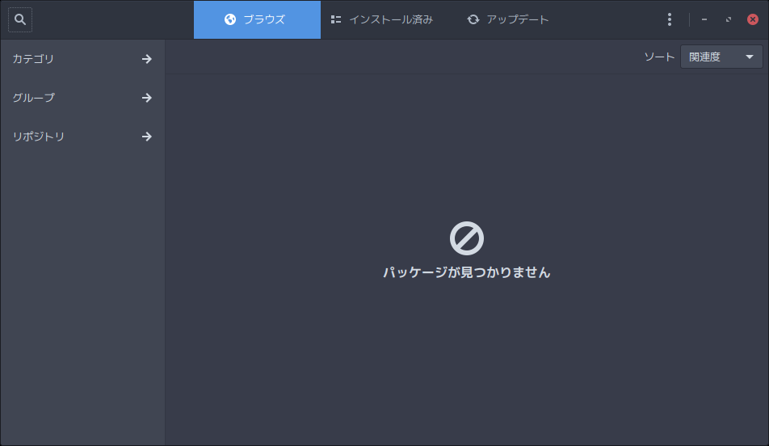This screenshot has height=446, width=769.
Task: Open the package search magnifier button
Action: (20, 19)
